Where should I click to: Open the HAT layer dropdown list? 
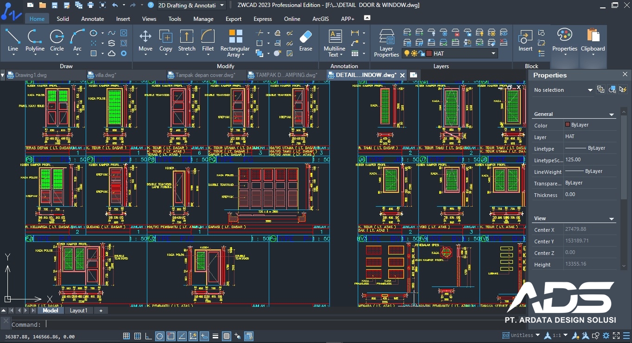(493, 53)
